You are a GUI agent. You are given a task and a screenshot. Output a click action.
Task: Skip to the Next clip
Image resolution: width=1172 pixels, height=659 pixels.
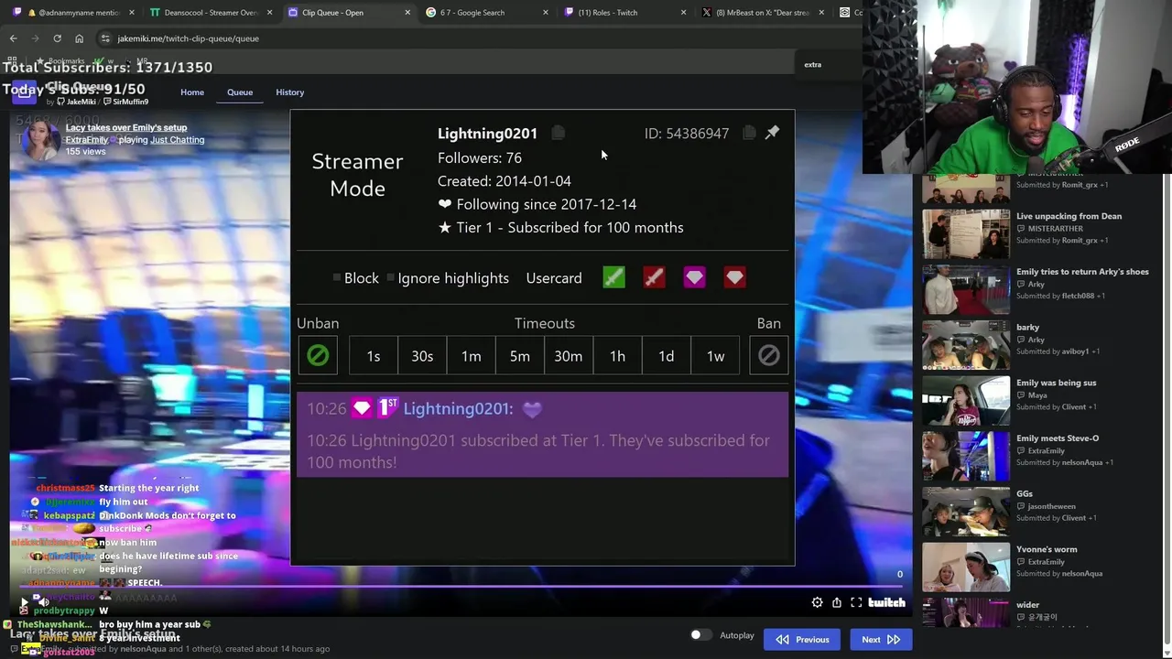[880, 640]
